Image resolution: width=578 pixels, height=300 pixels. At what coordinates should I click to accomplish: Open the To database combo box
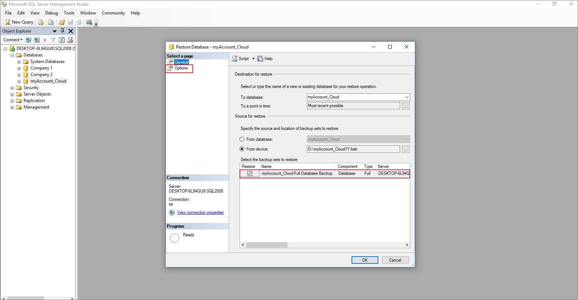358,97
